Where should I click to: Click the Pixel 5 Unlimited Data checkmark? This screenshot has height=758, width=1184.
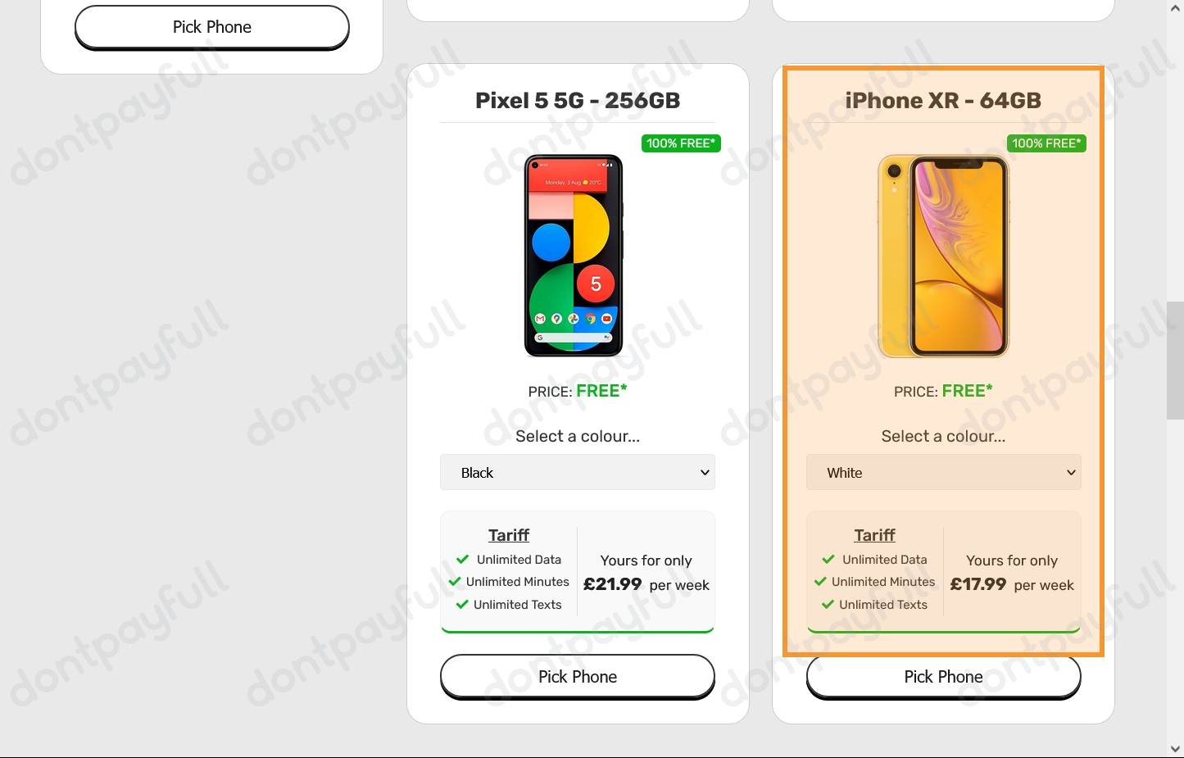click(462, 560)
